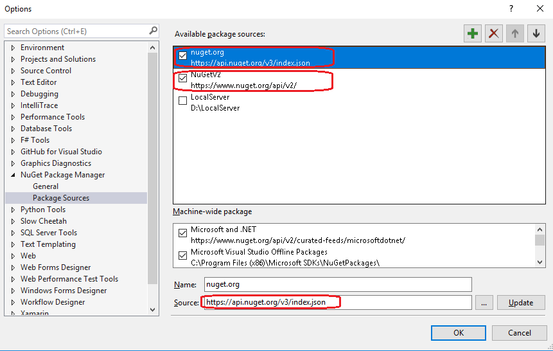Toggle Microsoft and .NET machine-wide source
This screenshot has height=351, width=553.
[183, 232]
